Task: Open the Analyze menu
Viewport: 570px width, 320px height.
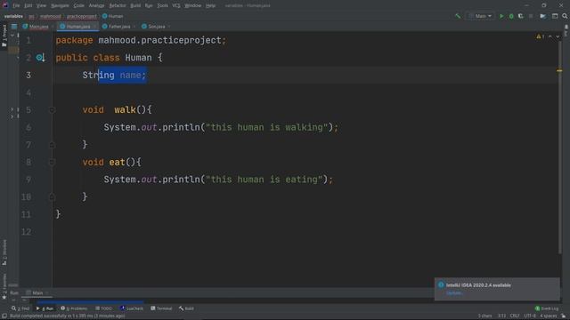Action: [97, 5]
